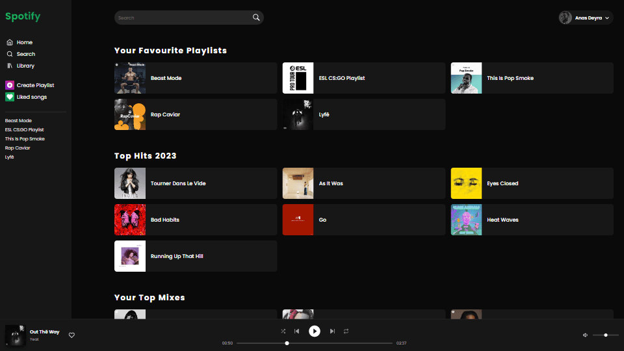This screenshot has height=351, width=624.
Task: Open Lyfë sidebar link
Action: tap(9, 157)
